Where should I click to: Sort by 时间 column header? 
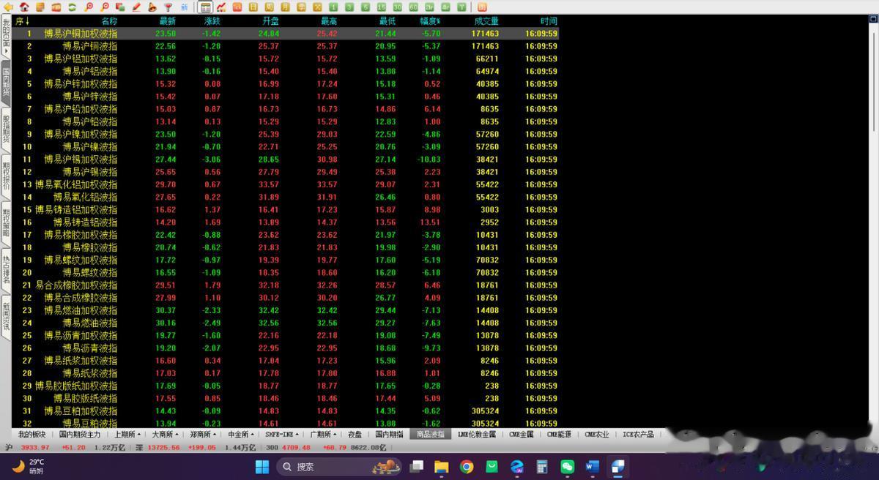click(549, 21)
